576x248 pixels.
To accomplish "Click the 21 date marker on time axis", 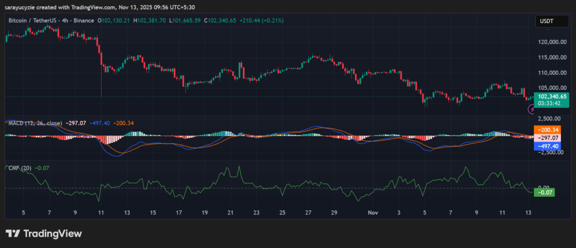I will [x=231, y=213].
